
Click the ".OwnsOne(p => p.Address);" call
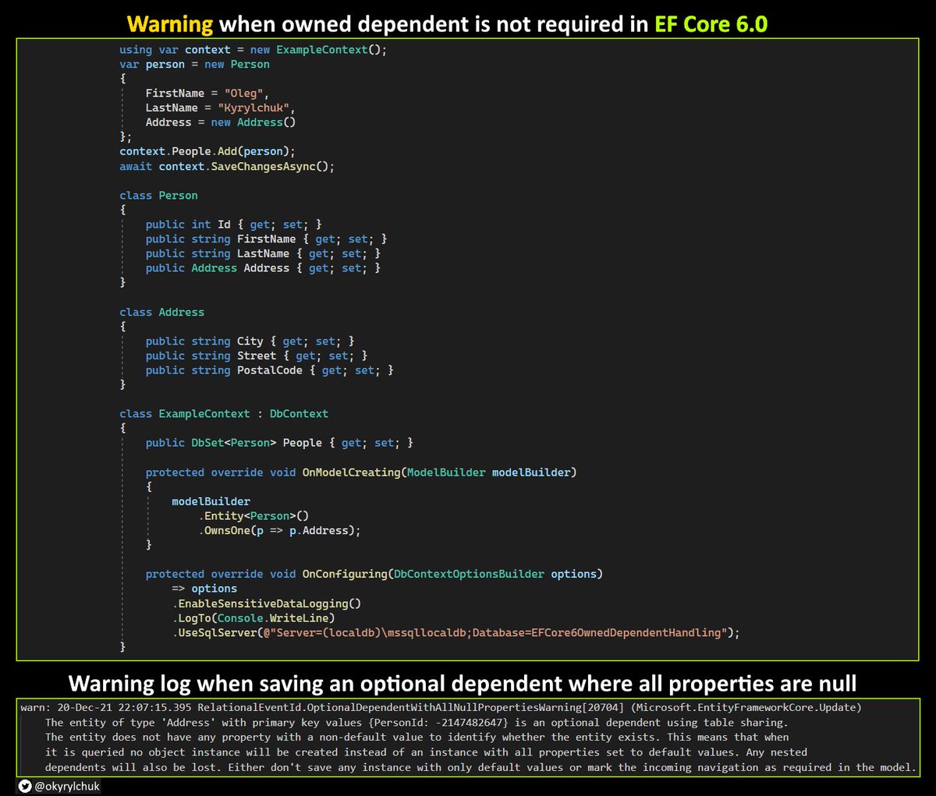point(279,531)
